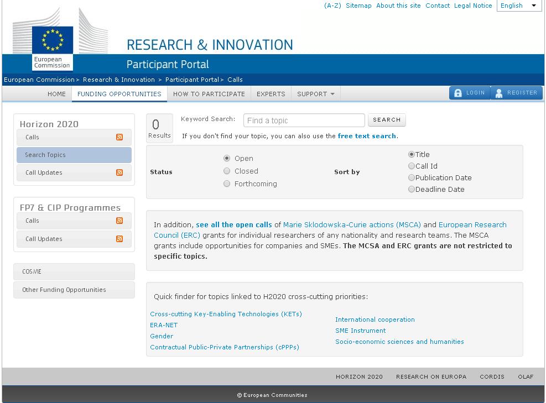The height and width of the screenshot is (403, 546).
Task: Open Socio-economic sciences and humanities link
Action: pyautogui.click(x=399, y=342)
